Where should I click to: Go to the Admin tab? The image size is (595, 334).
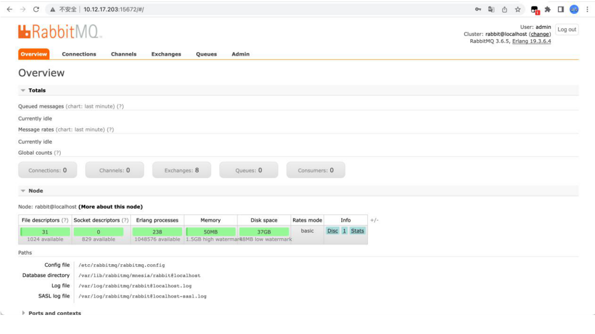click(x=240, y=54)
